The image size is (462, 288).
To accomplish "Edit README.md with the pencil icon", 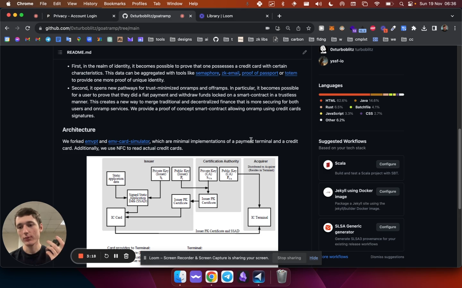I will 304,52.
